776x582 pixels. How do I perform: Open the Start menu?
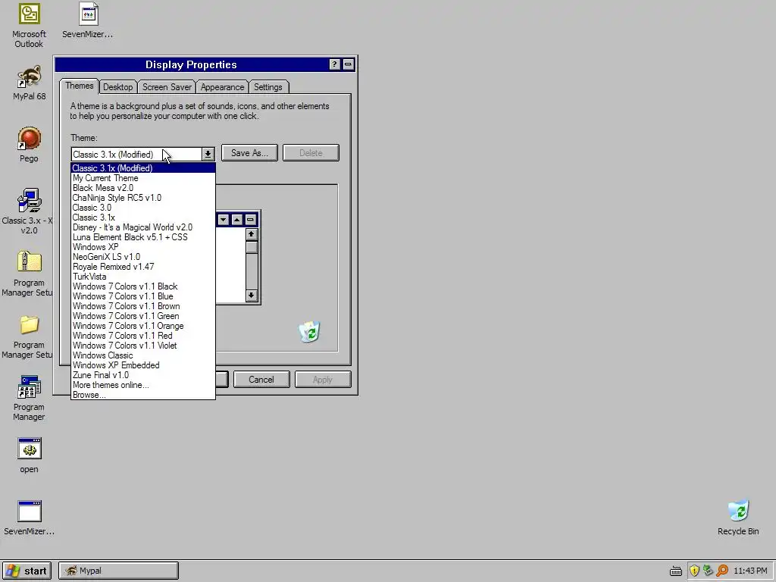[x=27, y=571]
